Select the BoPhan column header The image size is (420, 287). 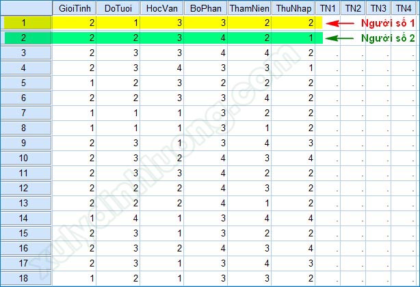coord(205,8)
